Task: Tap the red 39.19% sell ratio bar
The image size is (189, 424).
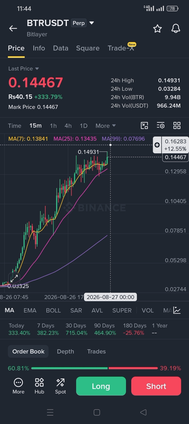Action: point(133,368)
